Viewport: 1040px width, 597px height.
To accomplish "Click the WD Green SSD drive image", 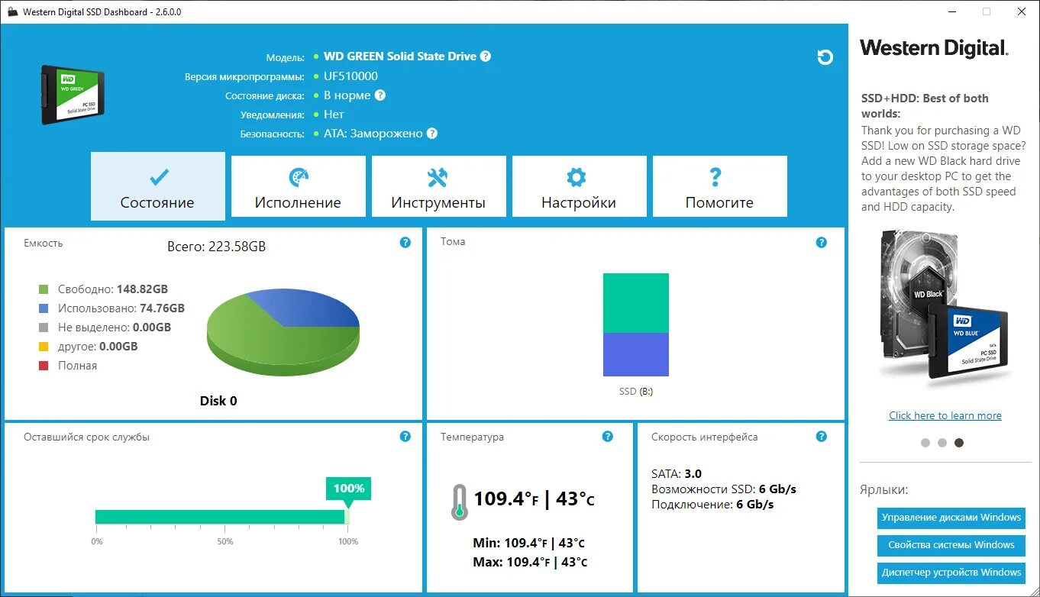I will (72, 93).
